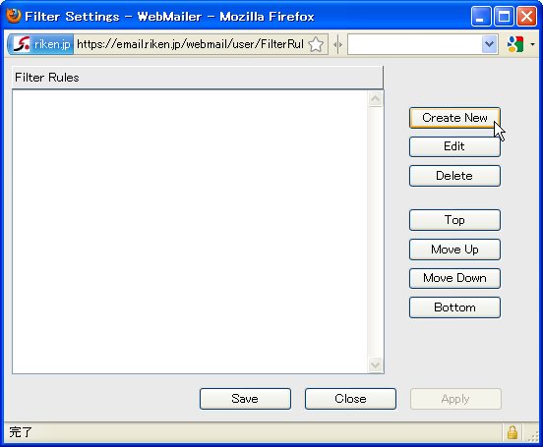This screenshot has width=543, height=447.
Task: Click the bookmark star icon in address bar
Action: (x=316, y=44)
